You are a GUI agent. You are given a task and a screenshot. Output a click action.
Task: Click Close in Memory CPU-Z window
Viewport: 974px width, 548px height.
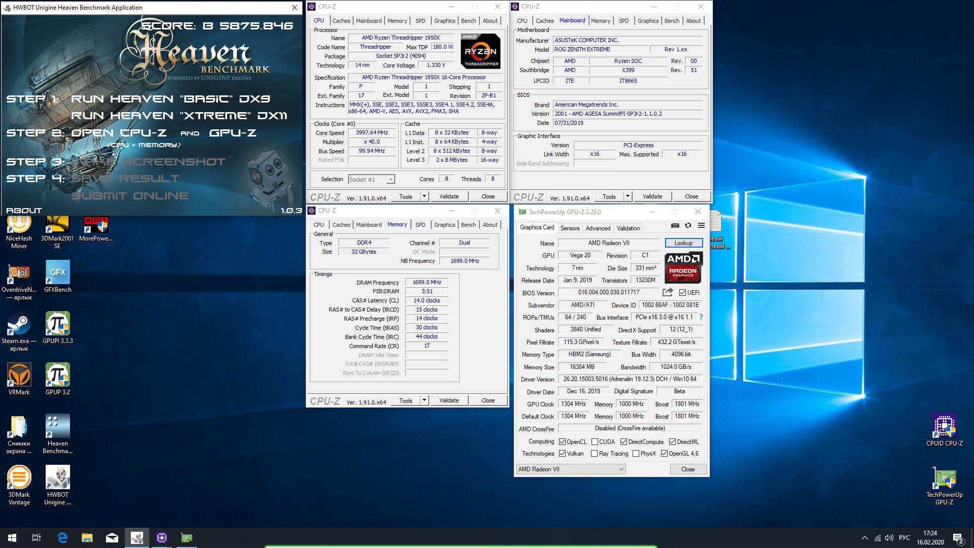coord(488,400)
